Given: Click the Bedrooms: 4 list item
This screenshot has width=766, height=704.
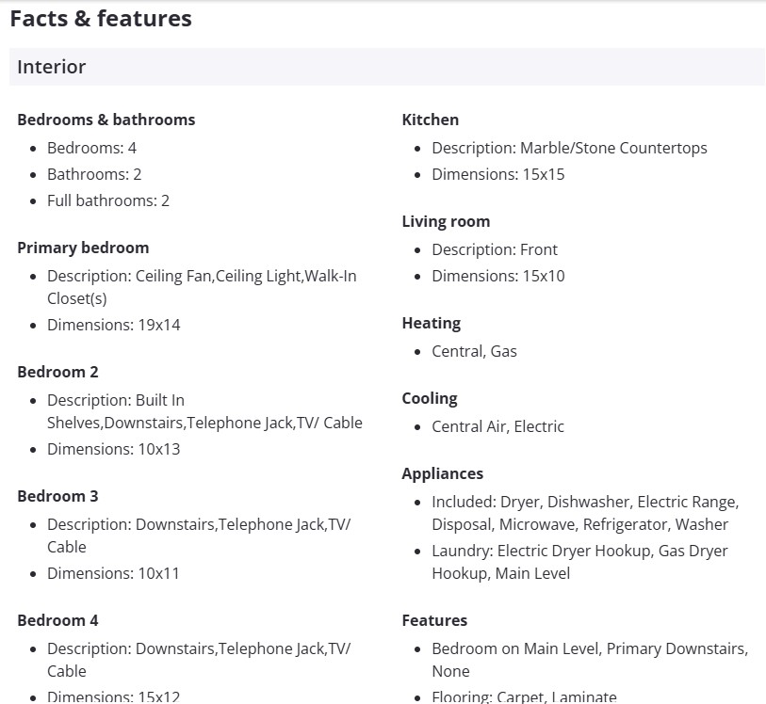Looking at the screenshot, I should coord(91,148).
